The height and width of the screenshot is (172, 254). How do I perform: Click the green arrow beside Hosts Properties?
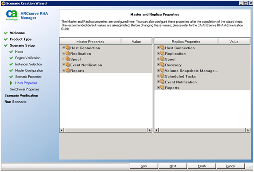pos(11,83)
